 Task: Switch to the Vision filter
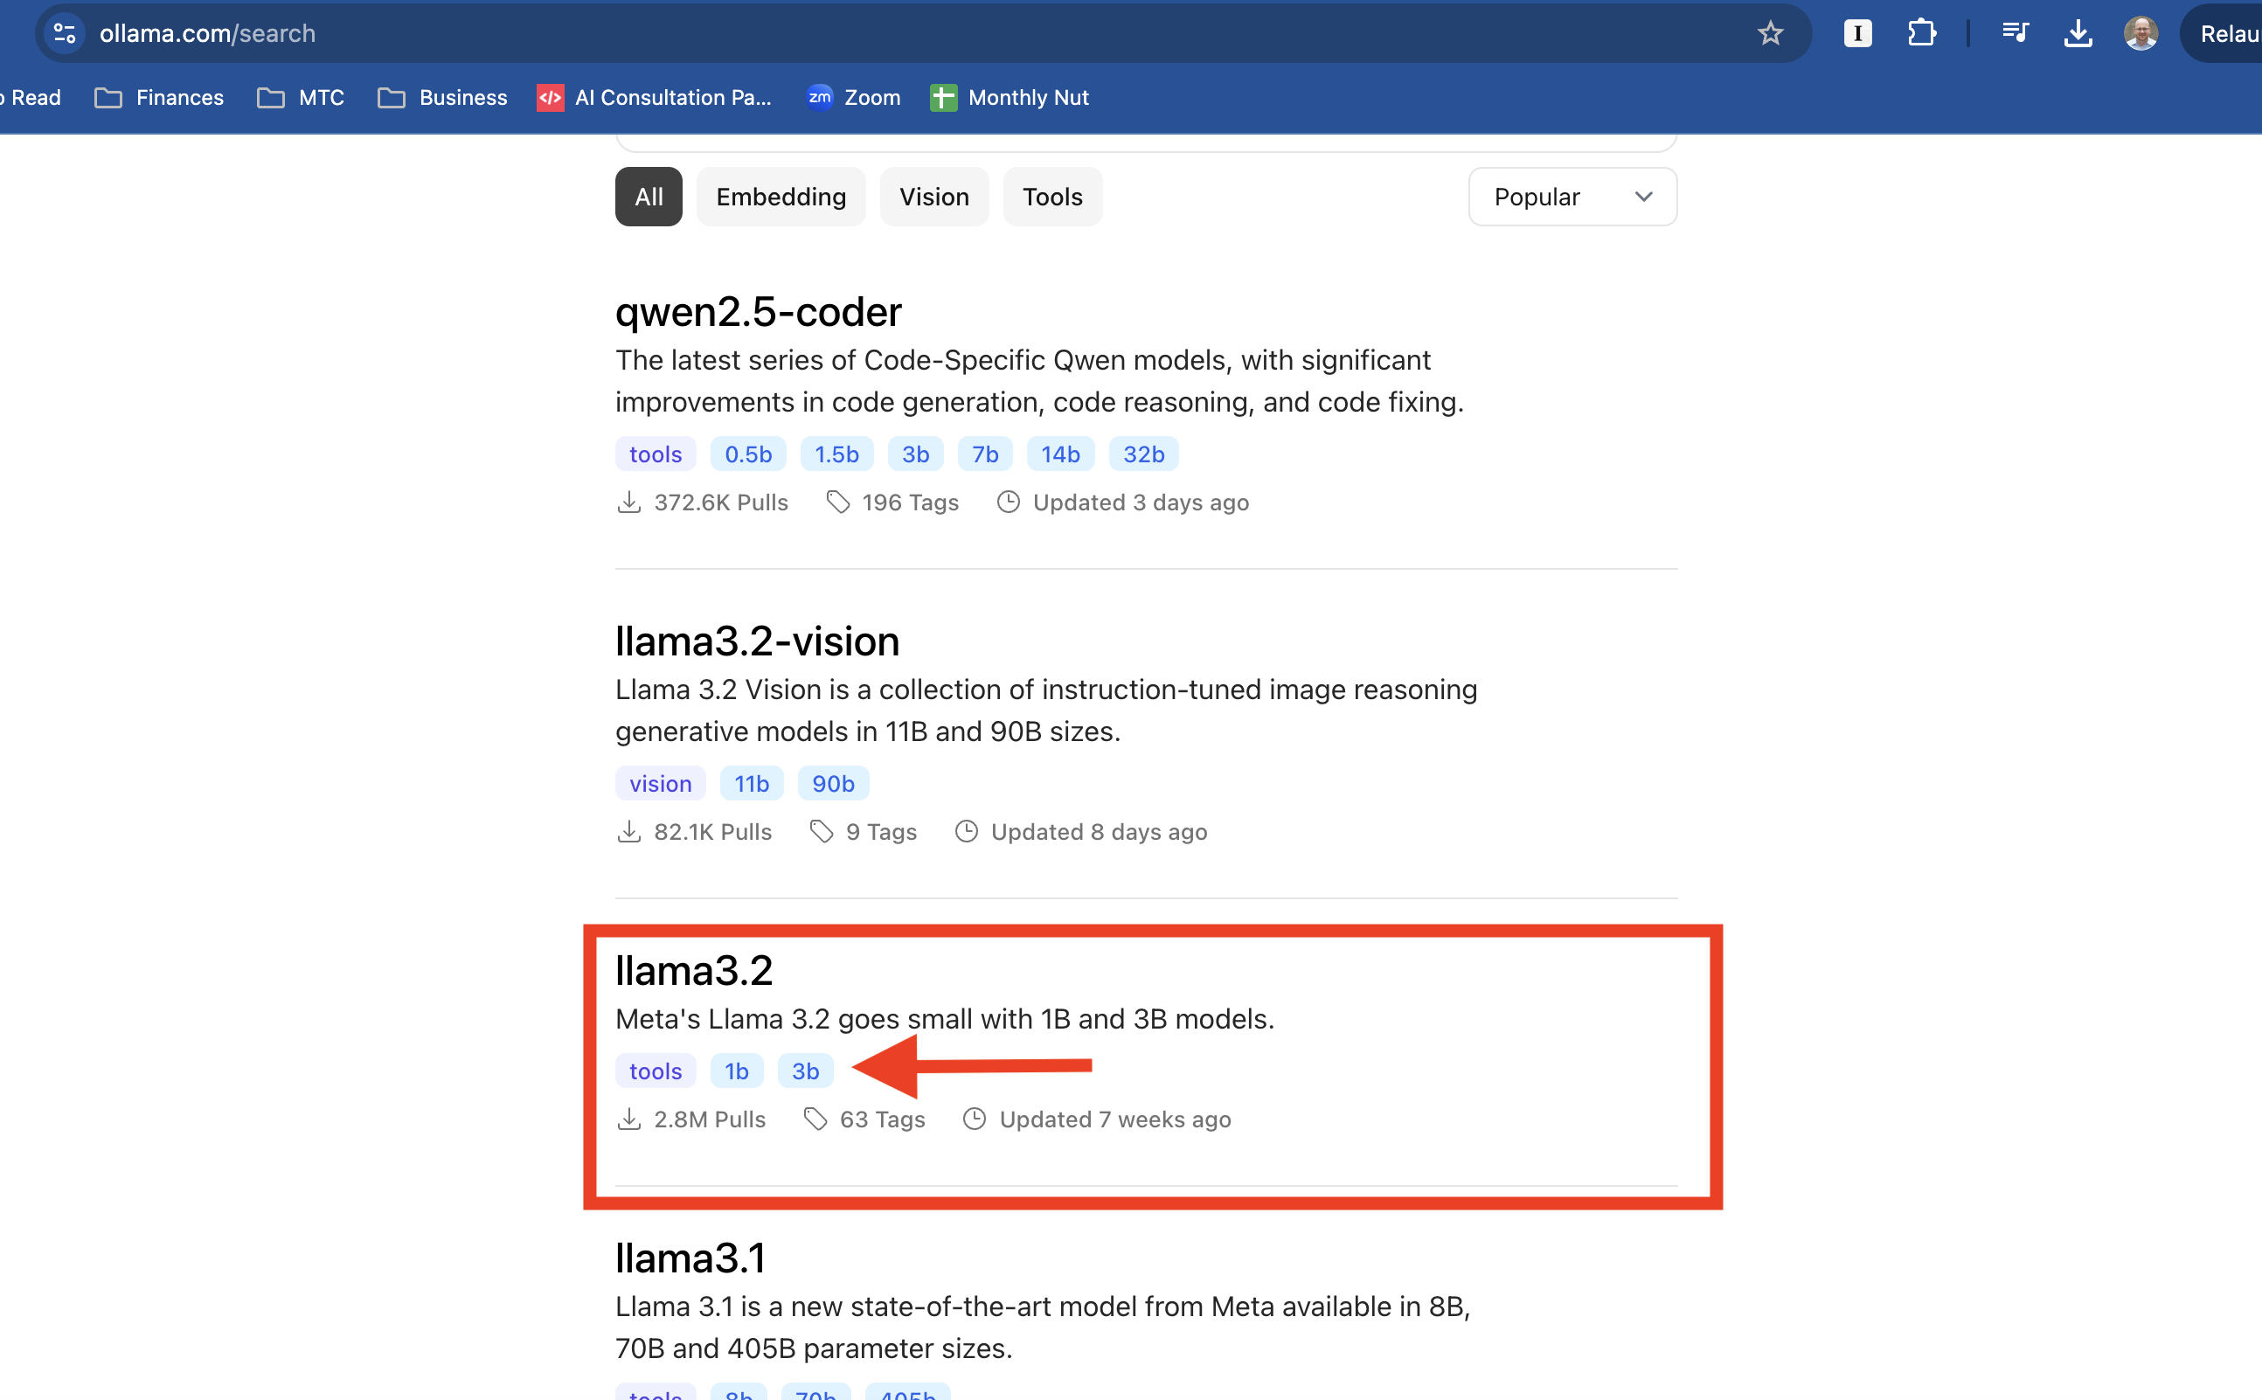click(x=933, y=197)
